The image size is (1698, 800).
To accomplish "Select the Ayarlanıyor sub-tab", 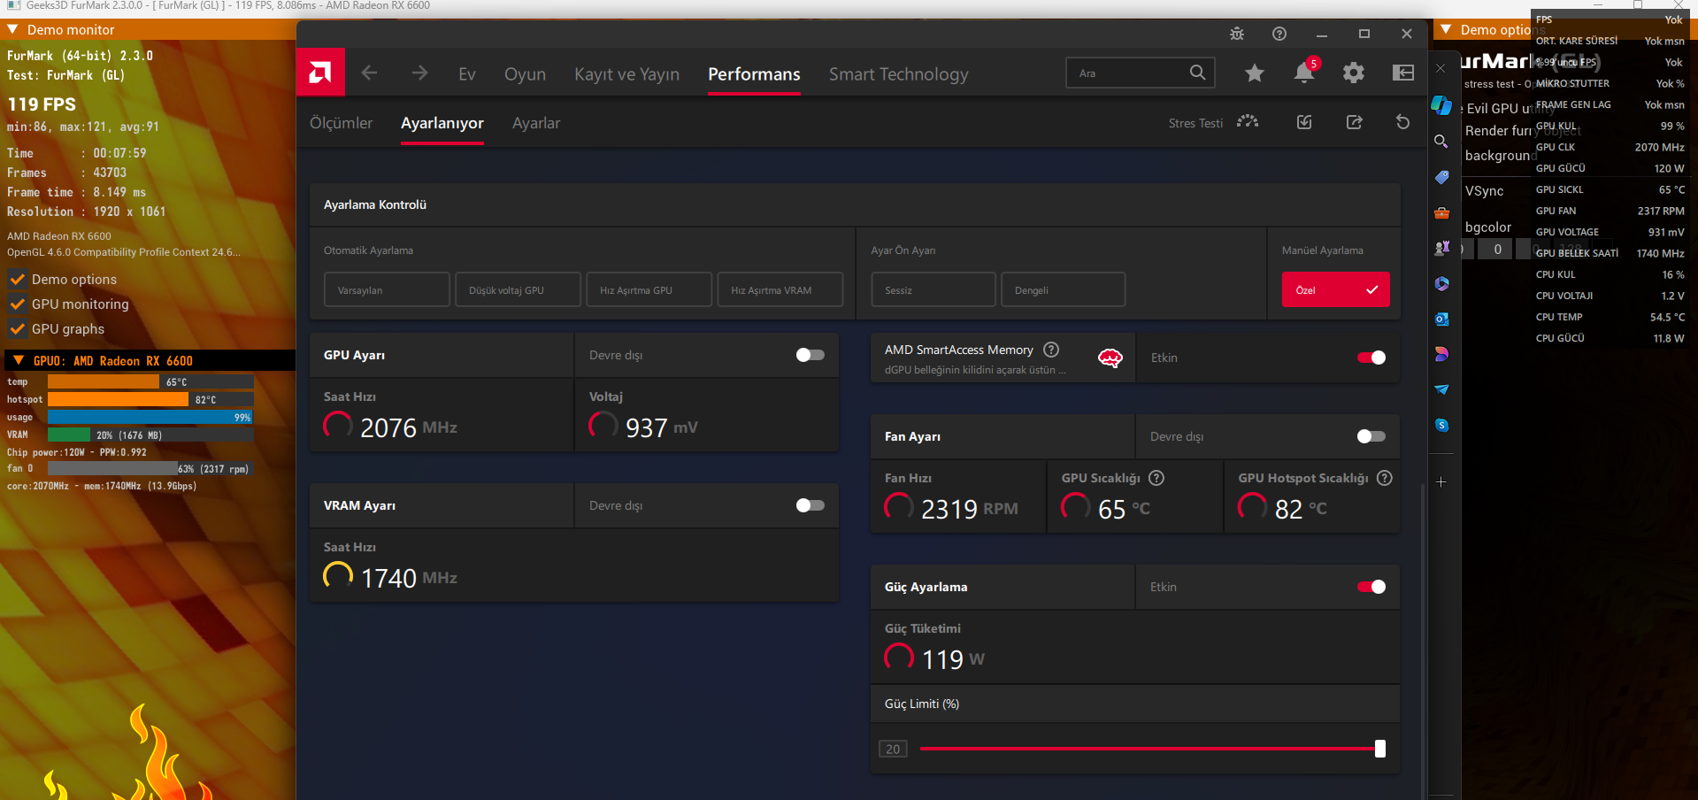I will [x=442, y=123].
